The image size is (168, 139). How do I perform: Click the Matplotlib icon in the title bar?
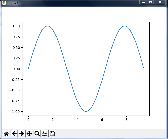[4, 3]
